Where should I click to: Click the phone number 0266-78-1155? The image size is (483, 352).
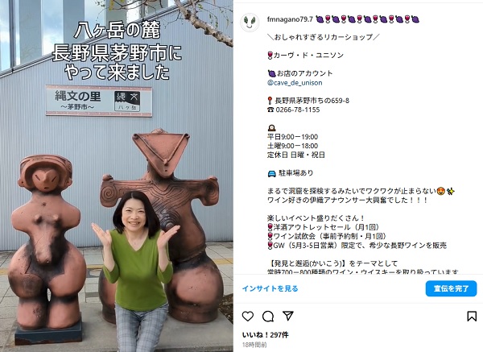(x=298, y=110)
